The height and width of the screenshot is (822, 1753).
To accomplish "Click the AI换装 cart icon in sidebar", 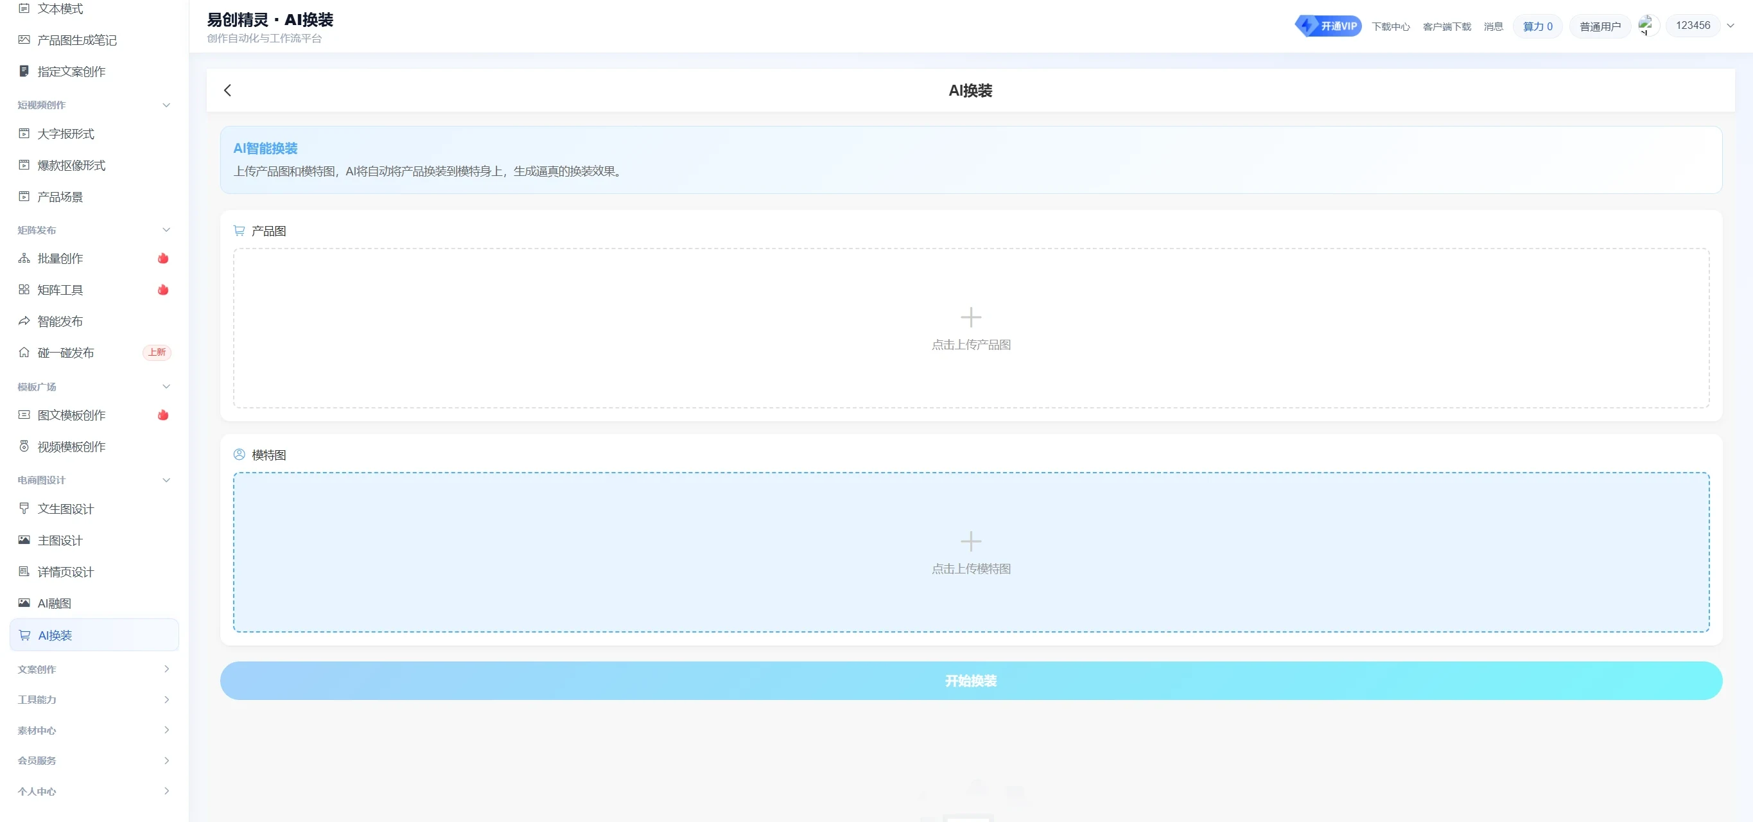I will [24, 635].
